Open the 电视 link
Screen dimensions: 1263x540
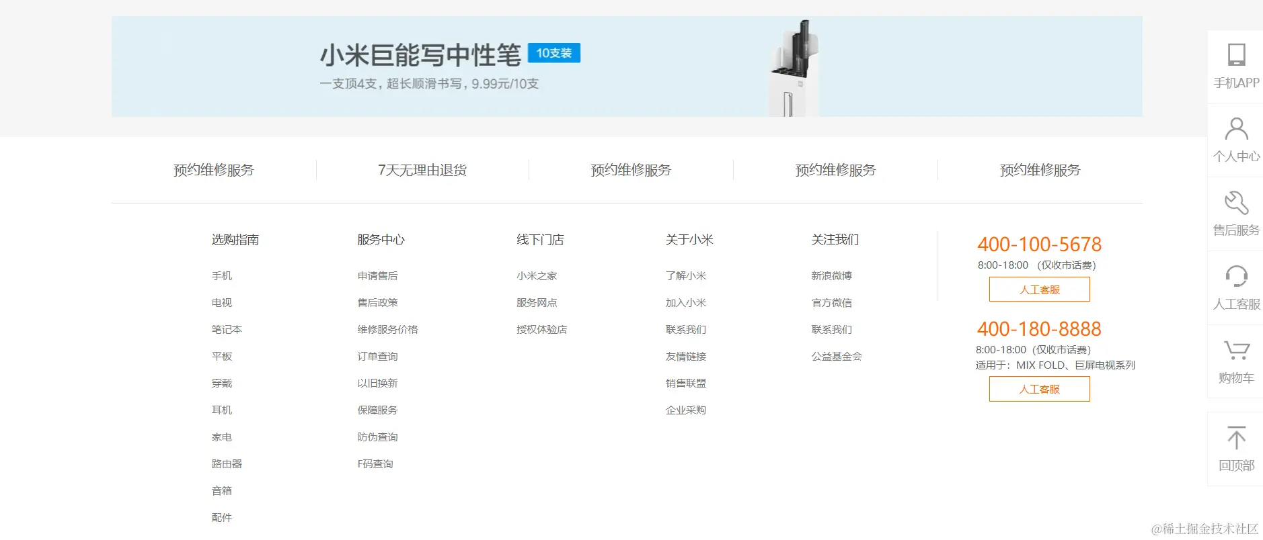coord(222,303)
